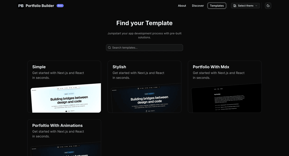Go to the About page

click(182, 6)
